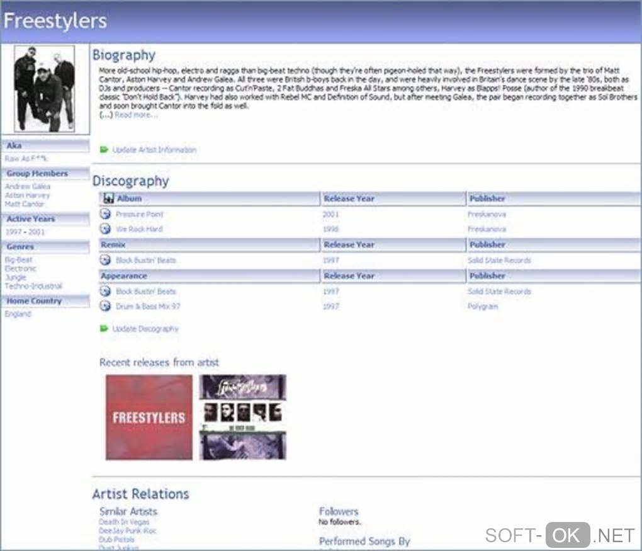Open the Pressure Point album
The height and width of the screenshot is (551, 642).
click(139, 214)
